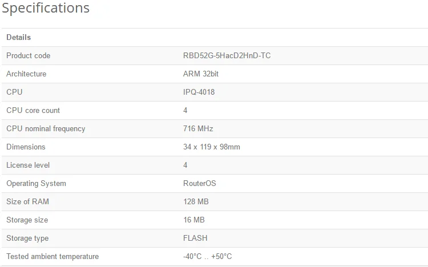Click the License level label
This screenshot has width=428, height=267.
click(x=28, y=165)
